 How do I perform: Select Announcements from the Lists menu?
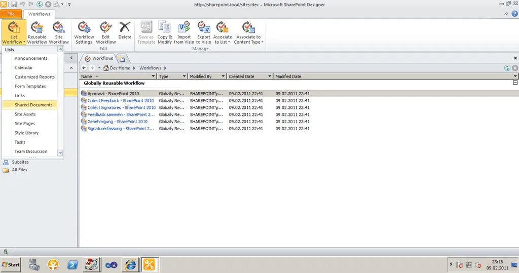click(x=31, y=58)
